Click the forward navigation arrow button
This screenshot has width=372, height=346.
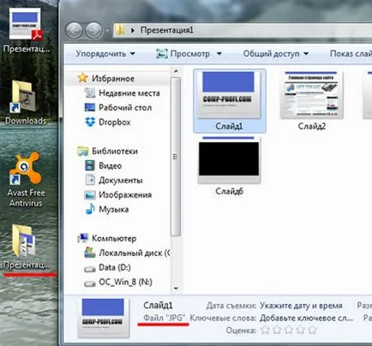coord(93,30)
